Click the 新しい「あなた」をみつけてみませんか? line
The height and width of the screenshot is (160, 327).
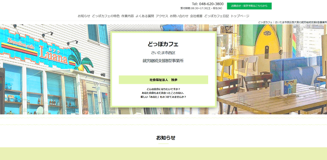pos(163,97)
